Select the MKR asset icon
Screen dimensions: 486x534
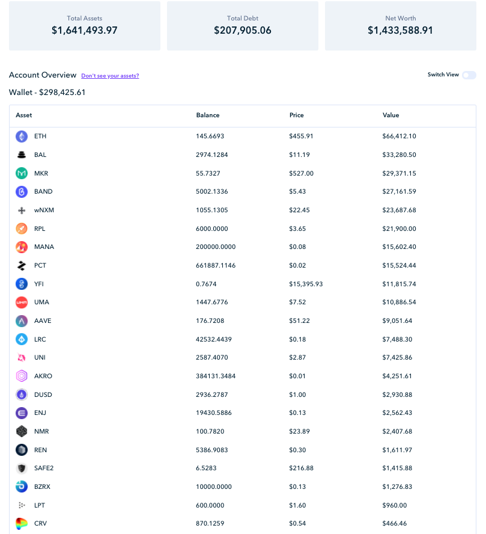click(22, 173)
